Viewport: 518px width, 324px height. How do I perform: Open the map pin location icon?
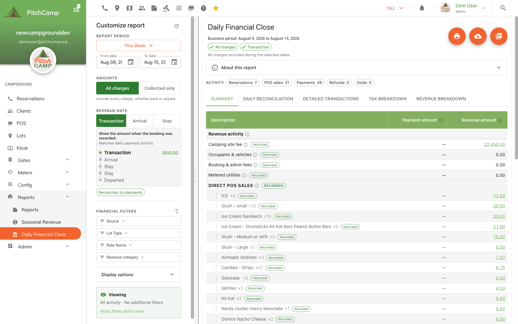pyautogui.click(x=117, y=8)
